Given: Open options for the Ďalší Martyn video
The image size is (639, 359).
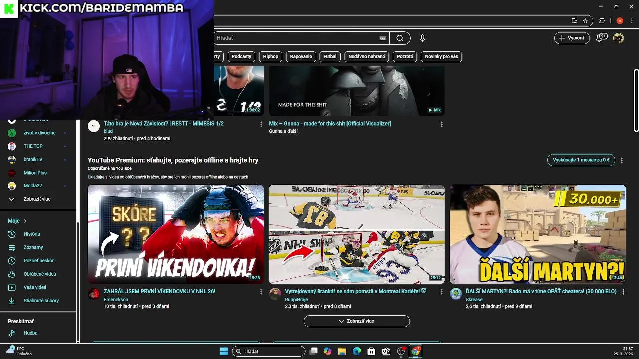Looking at the screenshot, I should (x=623, y=292).
